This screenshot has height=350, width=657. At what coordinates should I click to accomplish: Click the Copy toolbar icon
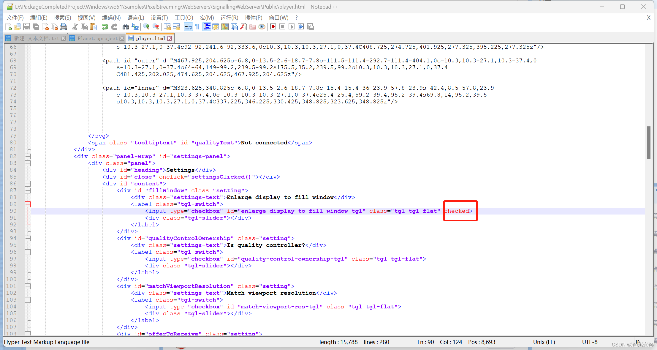(x=84, y=27)
